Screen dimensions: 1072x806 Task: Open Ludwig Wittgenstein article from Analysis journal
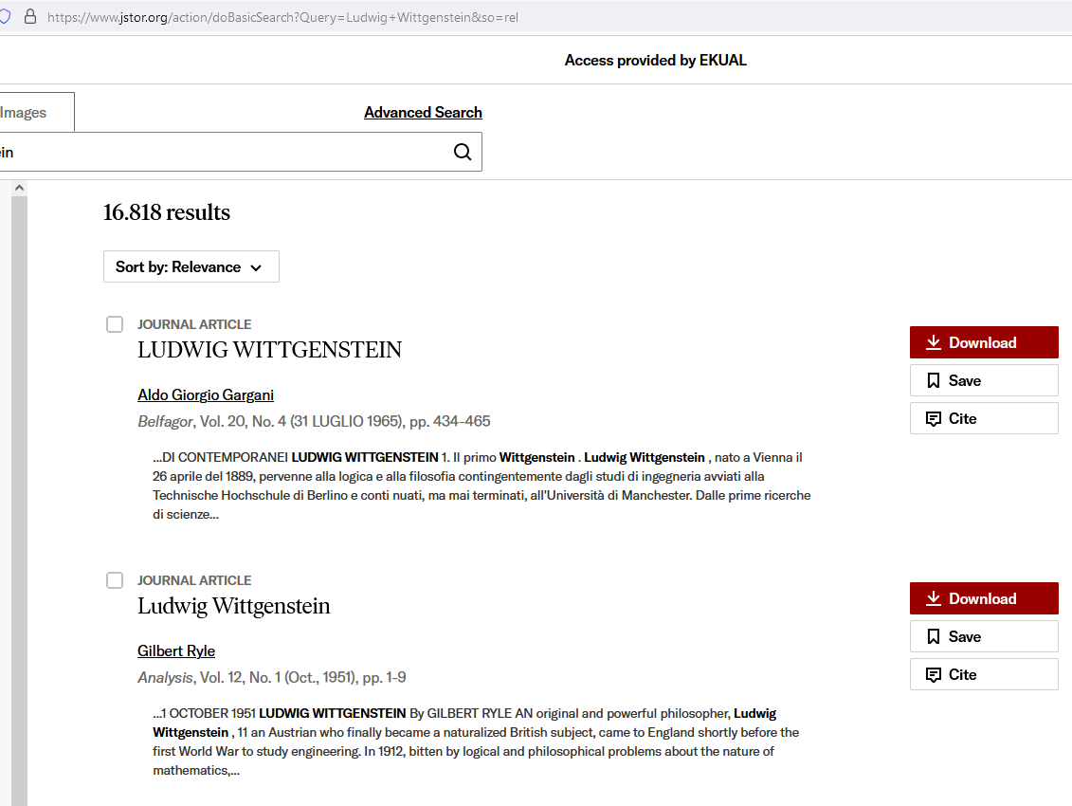[x=234, y=606]
